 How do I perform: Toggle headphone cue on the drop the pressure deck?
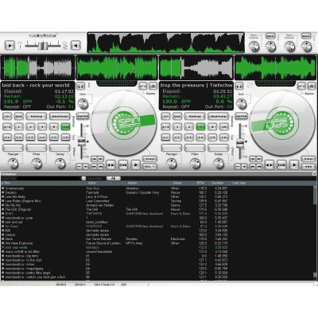click(239, 86)
